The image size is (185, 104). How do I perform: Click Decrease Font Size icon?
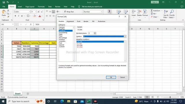point(42,12)
